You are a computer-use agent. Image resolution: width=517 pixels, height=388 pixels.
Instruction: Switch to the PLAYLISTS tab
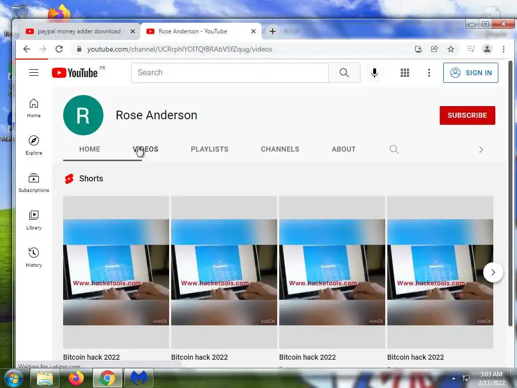[x=210, y=149]
